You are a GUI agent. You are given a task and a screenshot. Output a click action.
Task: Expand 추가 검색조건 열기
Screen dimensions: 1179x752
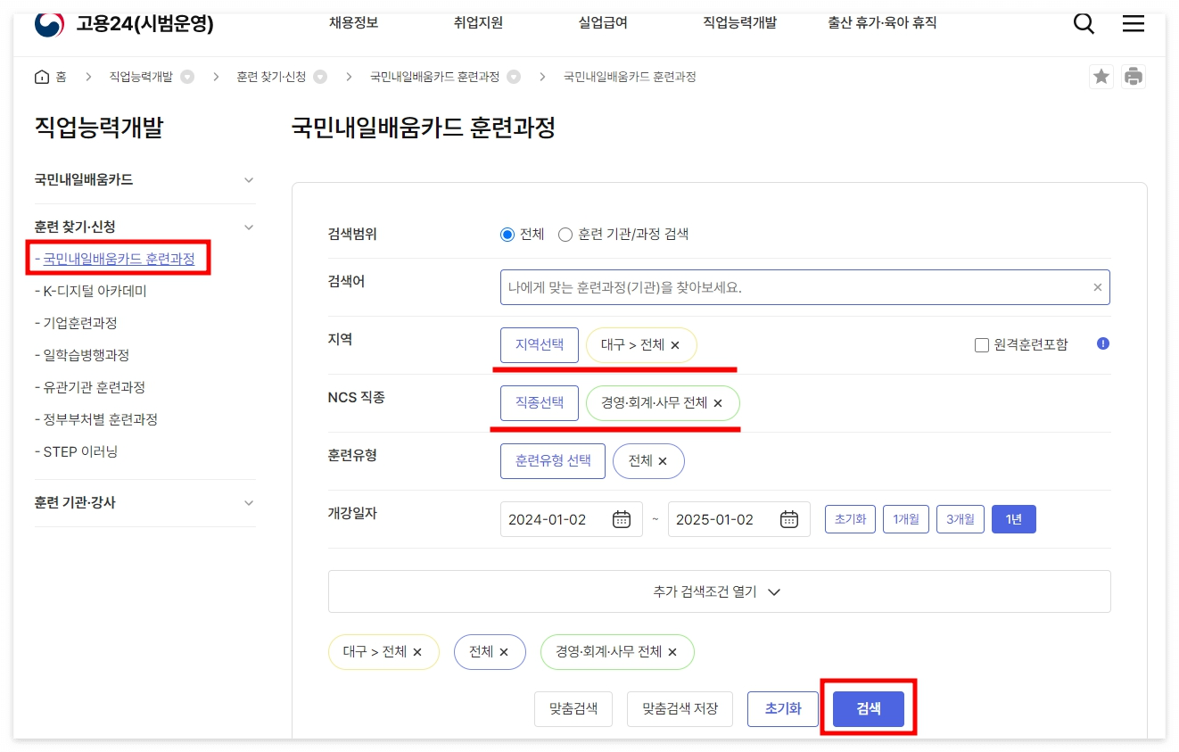[720, 591]
